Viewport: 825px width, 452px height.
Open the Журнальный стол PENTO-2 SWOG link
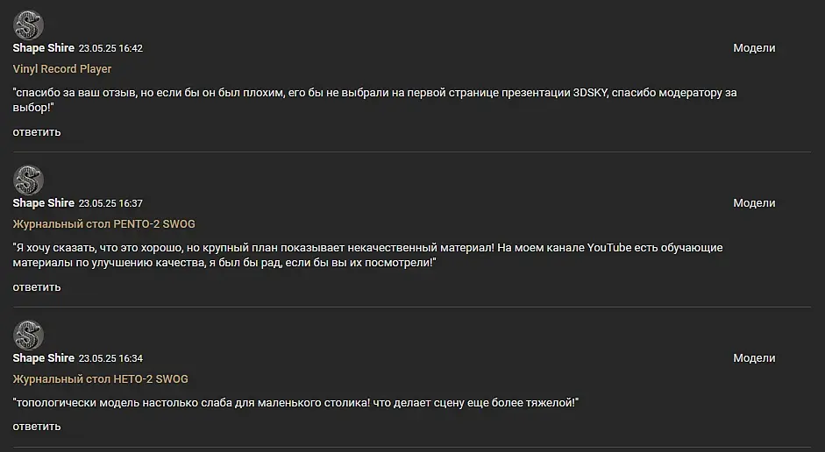(103, 224)
